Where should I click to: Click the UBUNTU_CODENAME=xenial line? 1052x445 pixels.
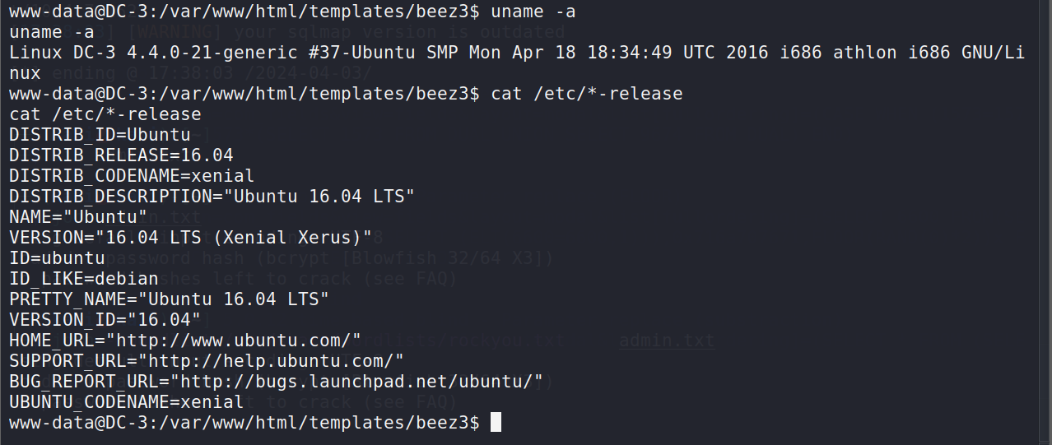pyautogui.click(x=127, y=401)
